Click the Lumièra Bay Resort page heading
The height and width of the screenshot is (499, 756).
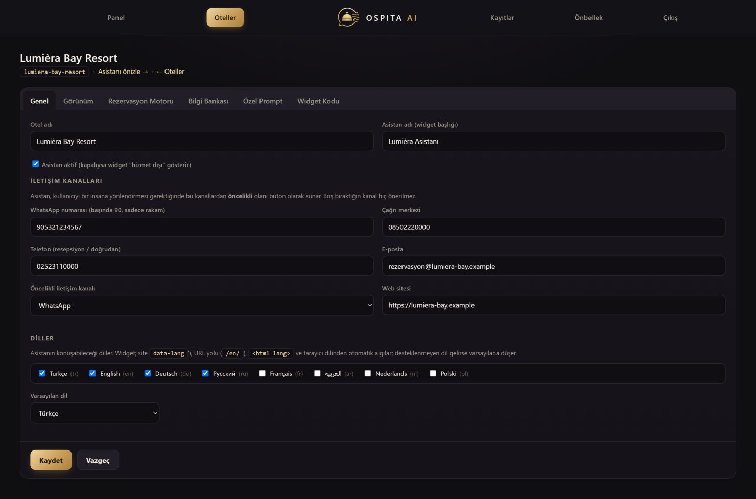pyautogui.click(x=69, y=58)
